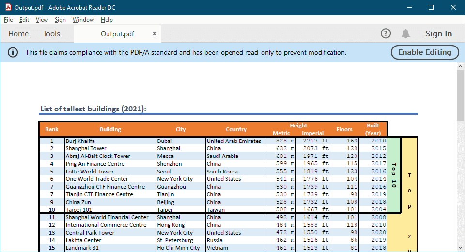The height and width of the screenshot is (252, 465).
Task: Maximize the Acrobat Reader window
Action: (431, 7)
